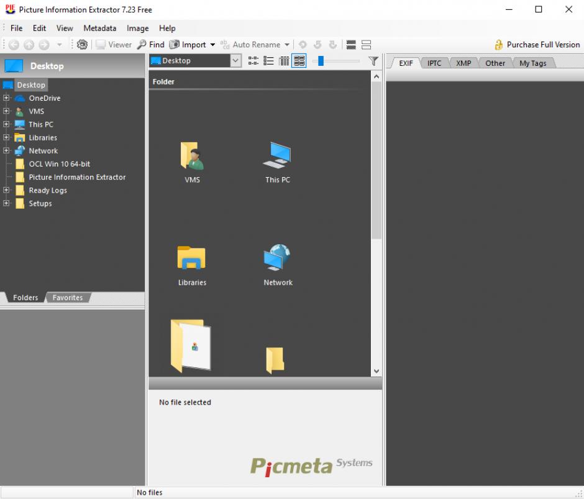This screenshot has height=499, width=584.
Task: Select the Network thumbnail
Action: 278,265
